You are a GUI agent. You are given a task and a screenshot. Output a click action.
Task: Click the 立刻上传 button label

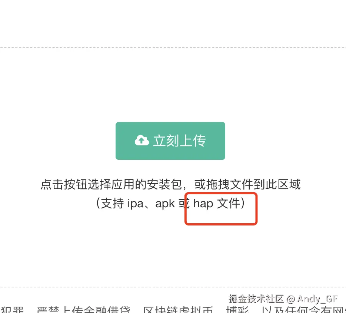point(180,141)
